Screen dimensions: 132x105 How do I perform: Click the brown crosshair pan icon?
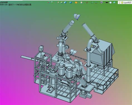tap(87, 2)
